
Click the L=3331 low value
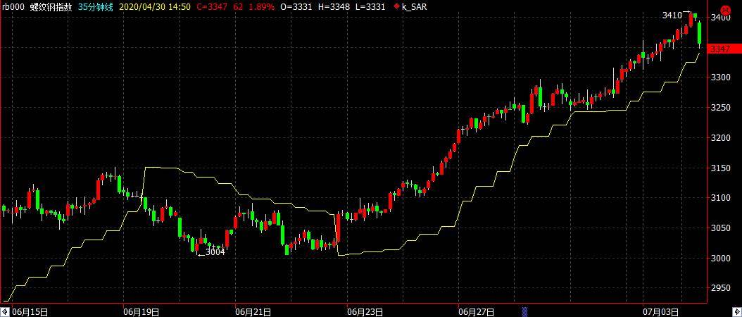(x=371, y=7)
